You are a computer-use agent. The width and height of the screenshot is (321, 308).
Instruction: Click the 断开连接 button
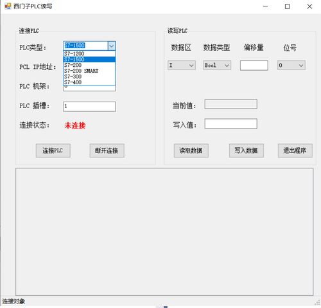[x=107, y=150]
